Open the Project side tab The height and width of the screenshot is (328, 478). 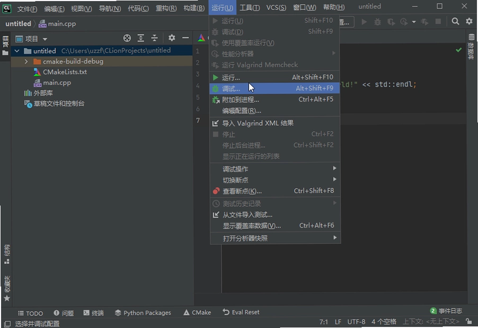click(x=5, y=45)
